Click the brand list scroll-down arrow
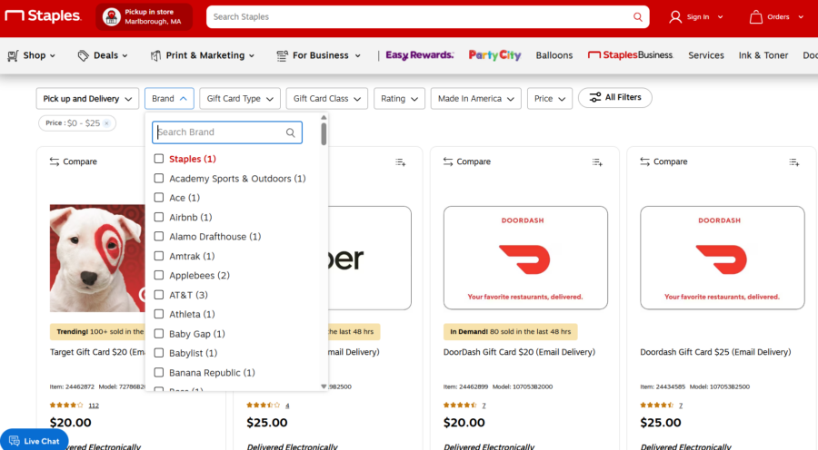 324,386
